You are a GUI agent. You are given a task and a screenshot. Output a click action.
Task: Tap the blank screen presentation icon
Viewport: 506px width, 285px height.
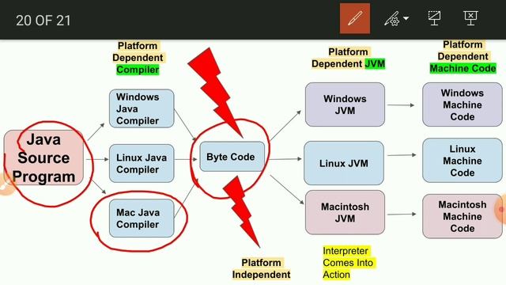(434, 18)
